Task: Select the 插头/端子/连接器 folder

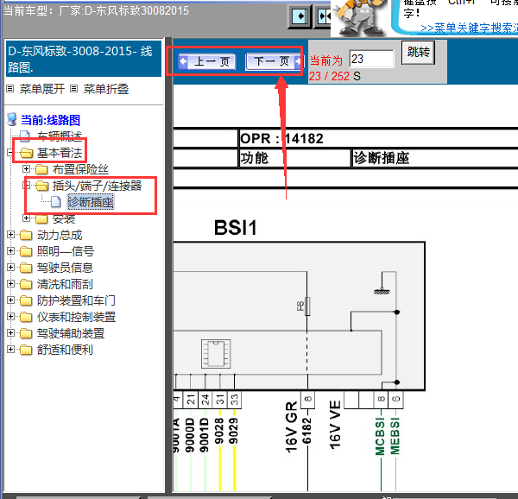Action: (97, 186)
